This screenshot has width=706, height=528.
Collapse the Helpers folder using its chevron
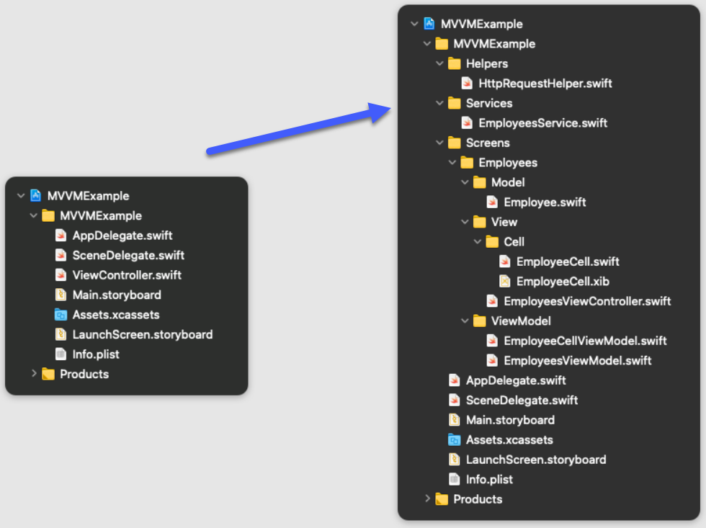pos(439,63)
